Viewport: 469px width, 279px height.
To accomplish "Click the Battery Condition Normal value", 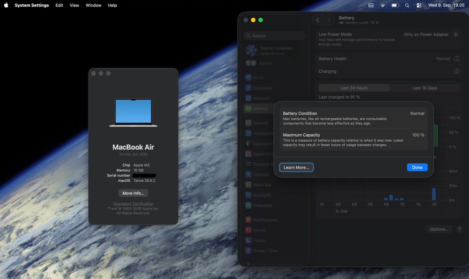I will [x=417, y=113].
